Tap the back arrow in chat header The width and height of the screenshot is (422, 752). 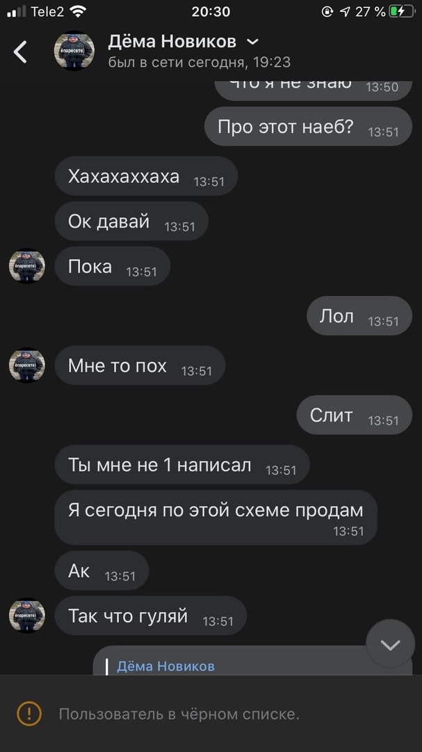coord(20,52)
